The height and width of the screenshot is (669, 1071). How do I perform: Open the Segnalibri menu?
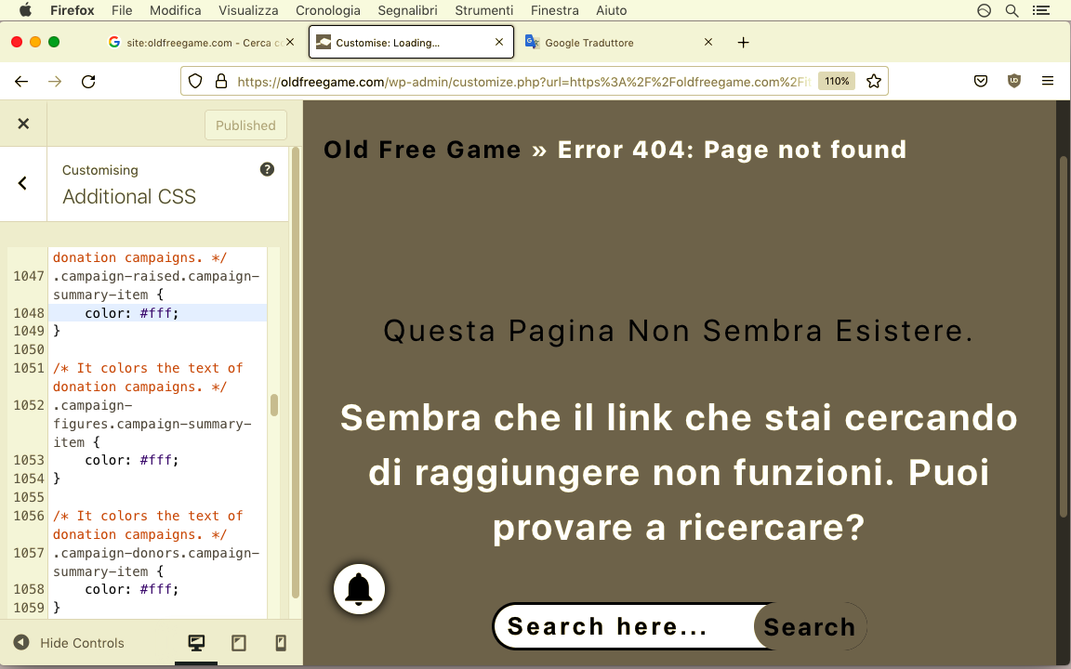408,10
